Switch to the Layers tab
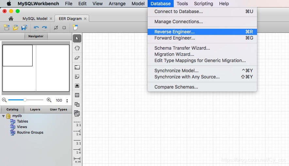 tap(35, 109)
